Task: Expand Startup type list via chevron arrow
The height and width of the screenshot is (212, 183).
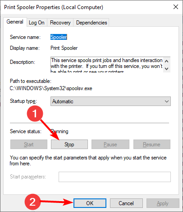Action: (x=167, y=101)
